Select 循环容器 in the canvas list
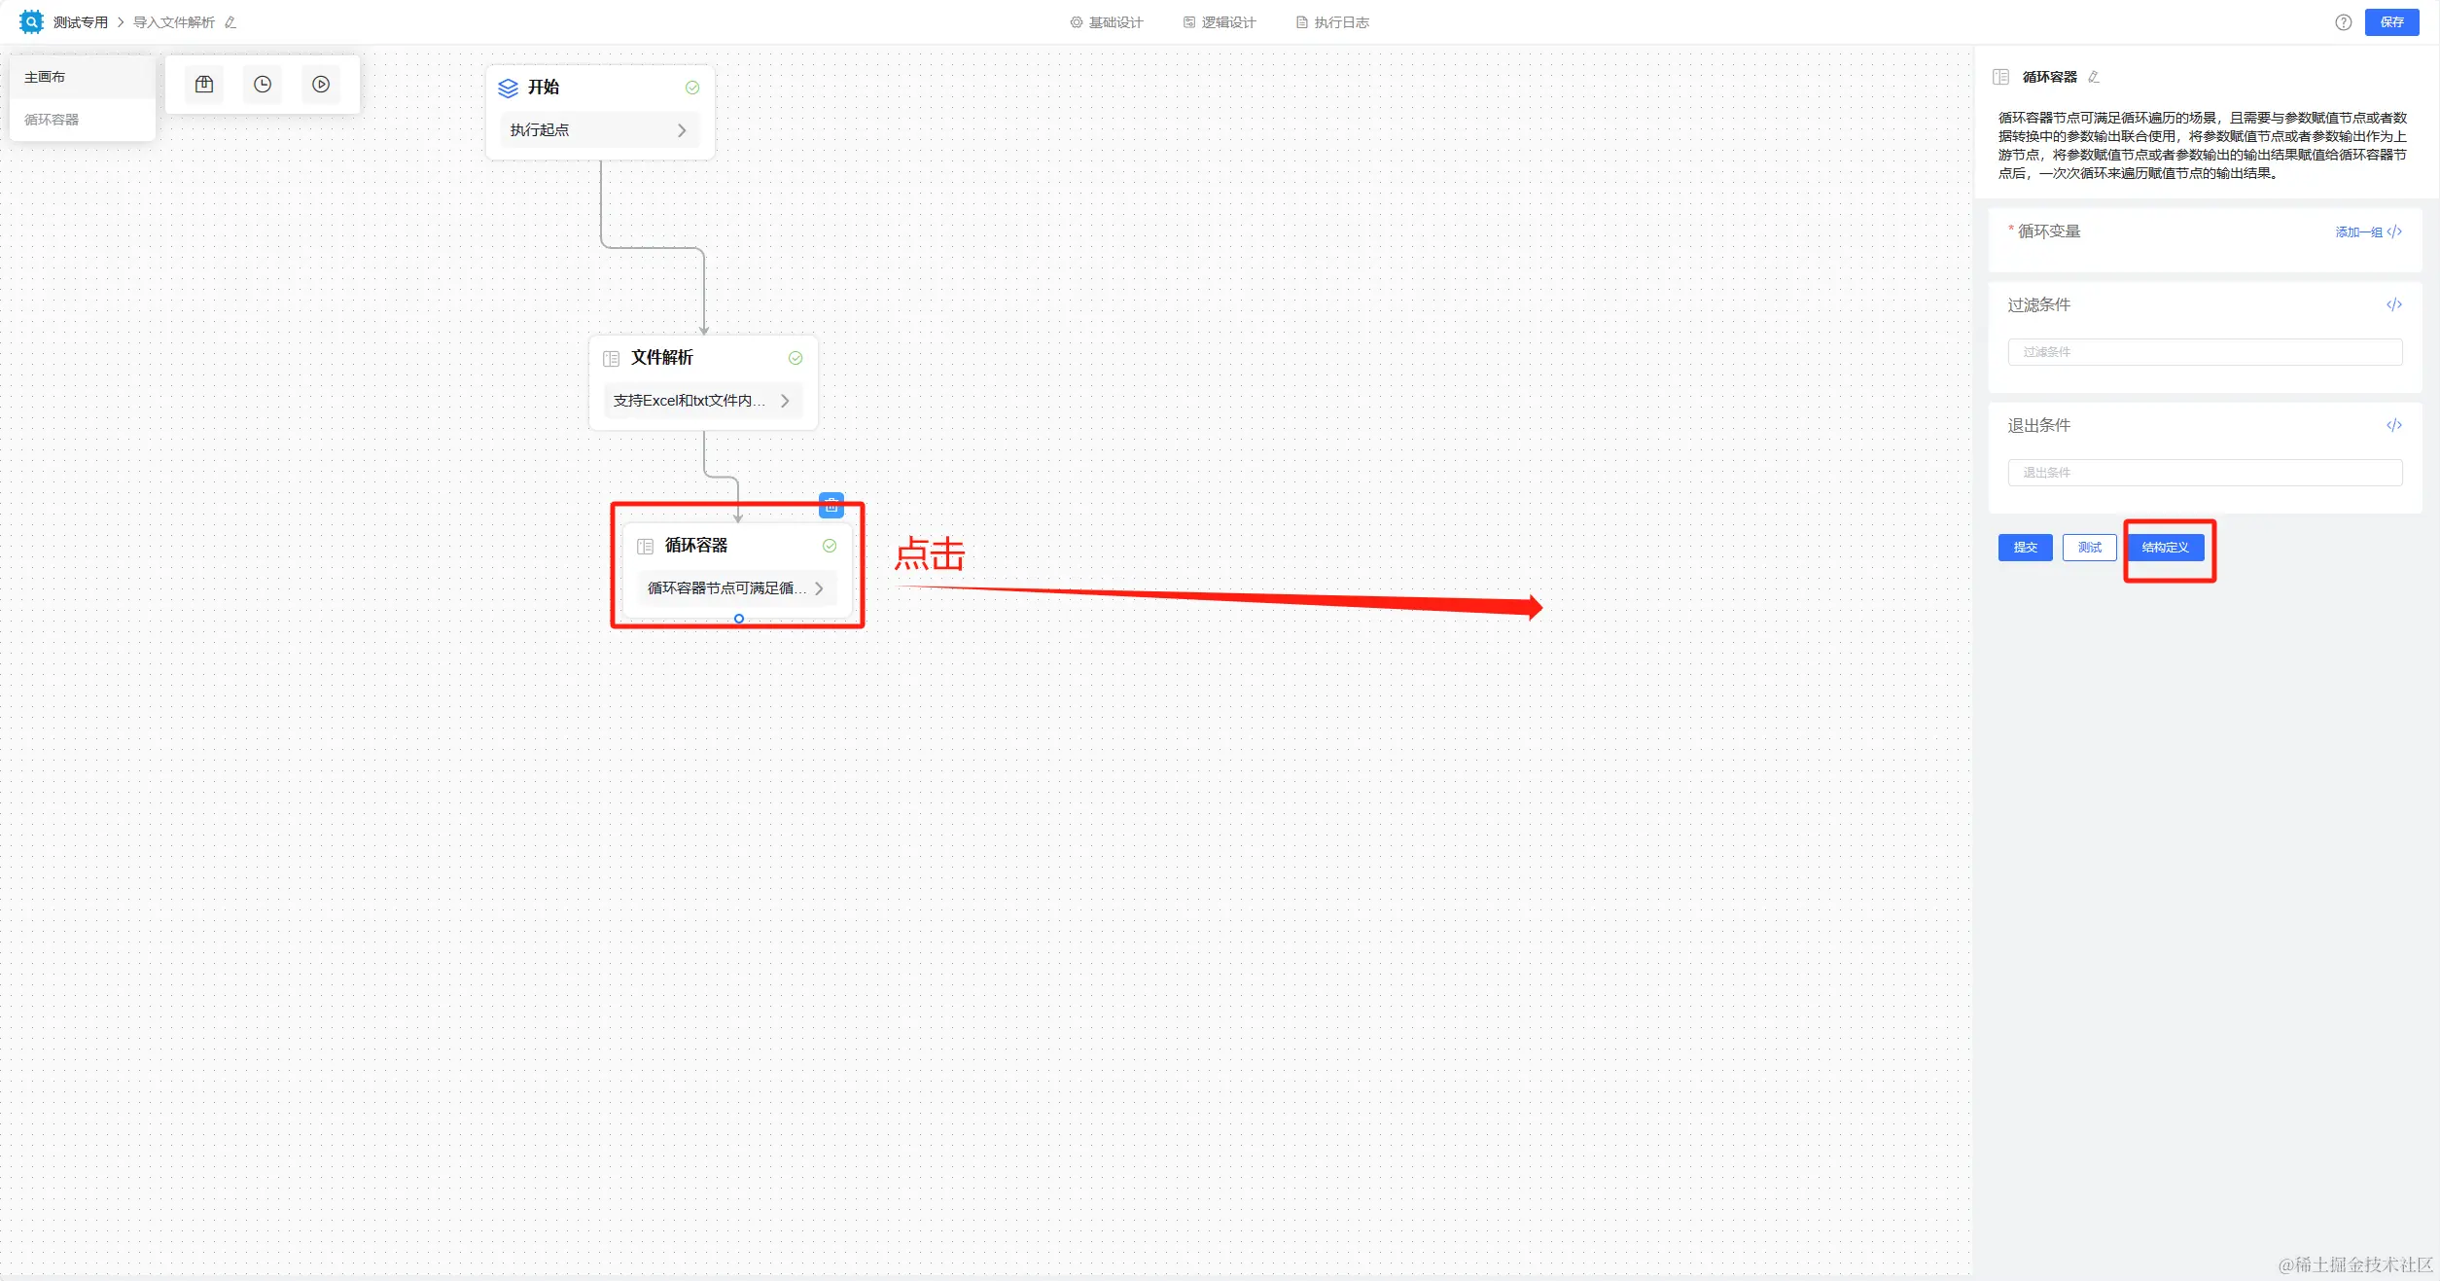This screenshot has height=1281, width=2440. (53, 120)
